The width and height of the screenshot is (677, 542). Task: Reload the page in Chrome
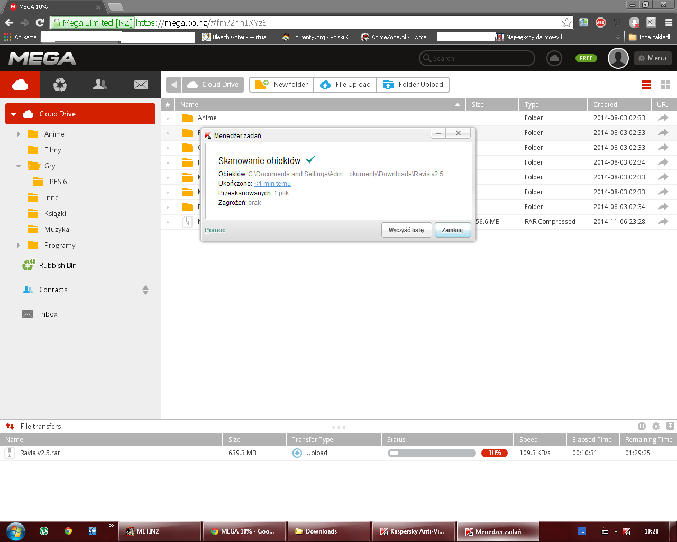(x=40, y=23)
